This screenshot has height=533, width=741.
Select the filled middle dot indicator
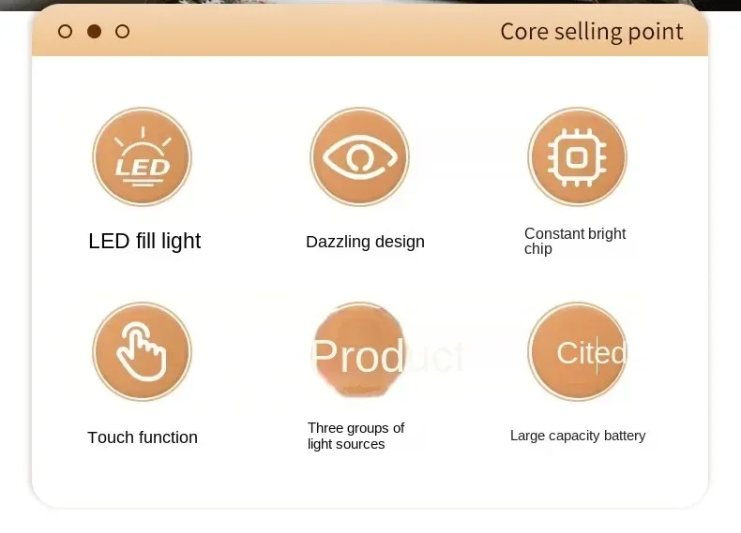94,31
